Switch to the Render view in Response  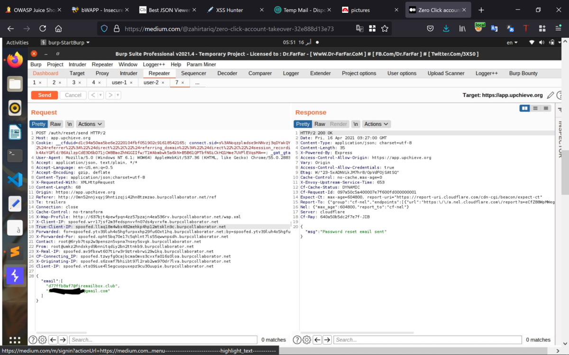point(338,124)
